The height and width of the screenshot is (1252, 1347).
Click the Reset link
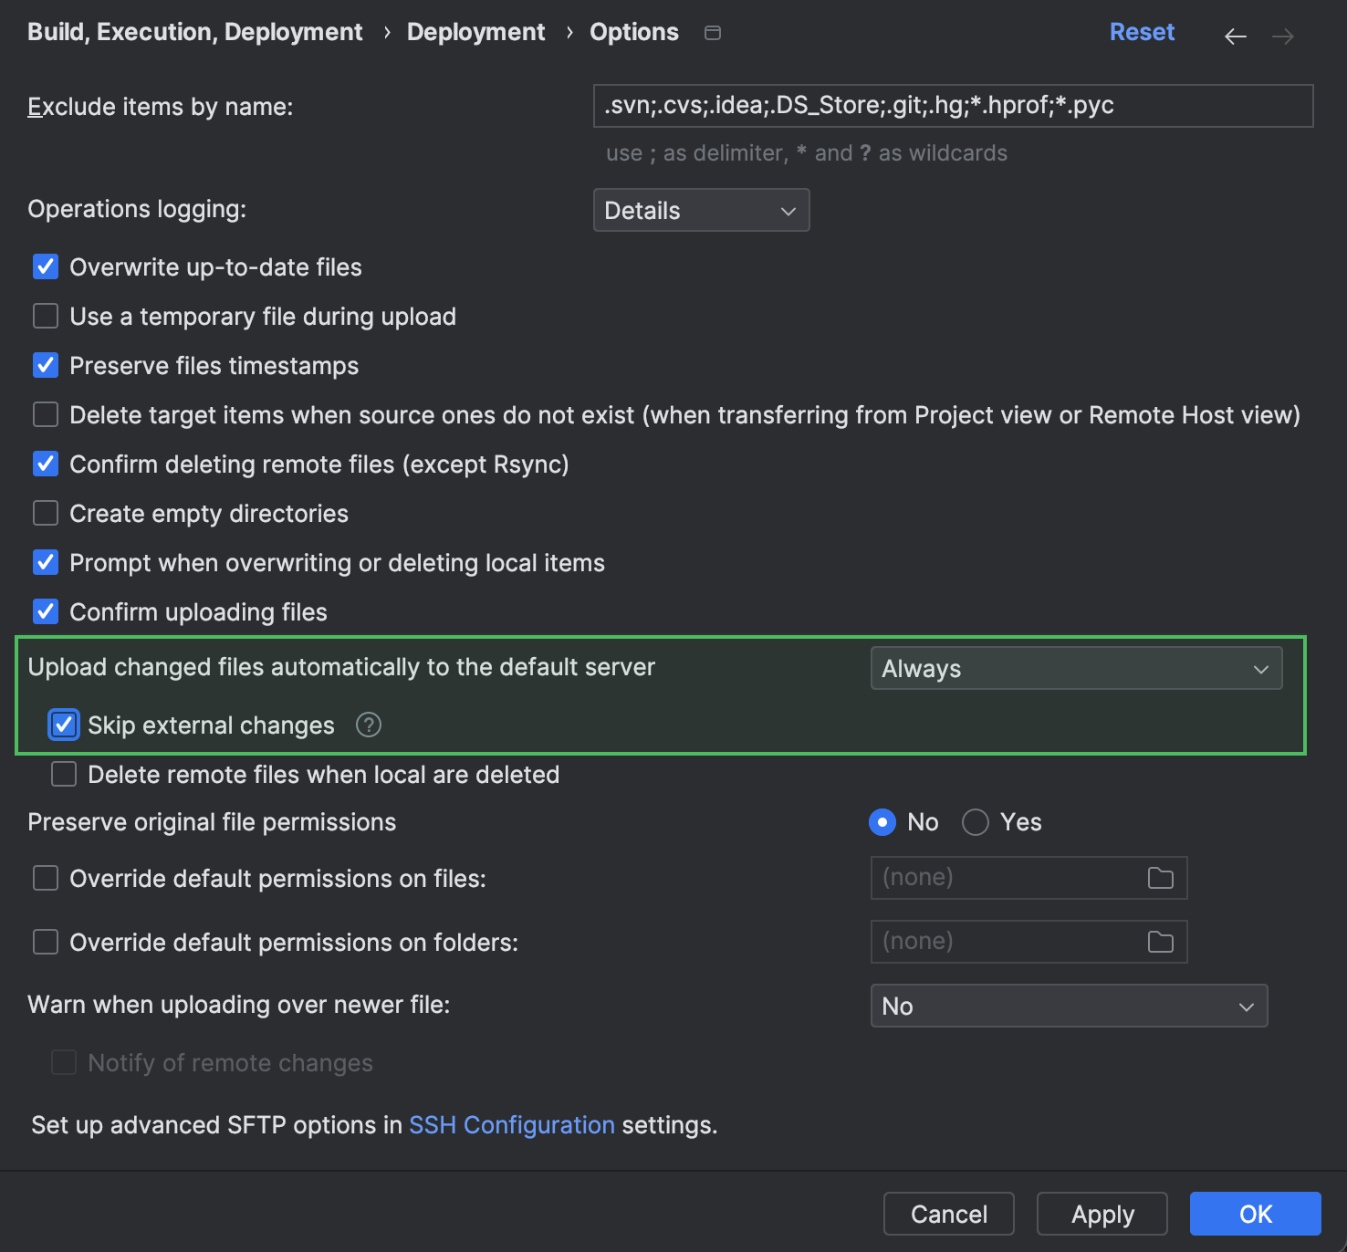(1142, 31)
